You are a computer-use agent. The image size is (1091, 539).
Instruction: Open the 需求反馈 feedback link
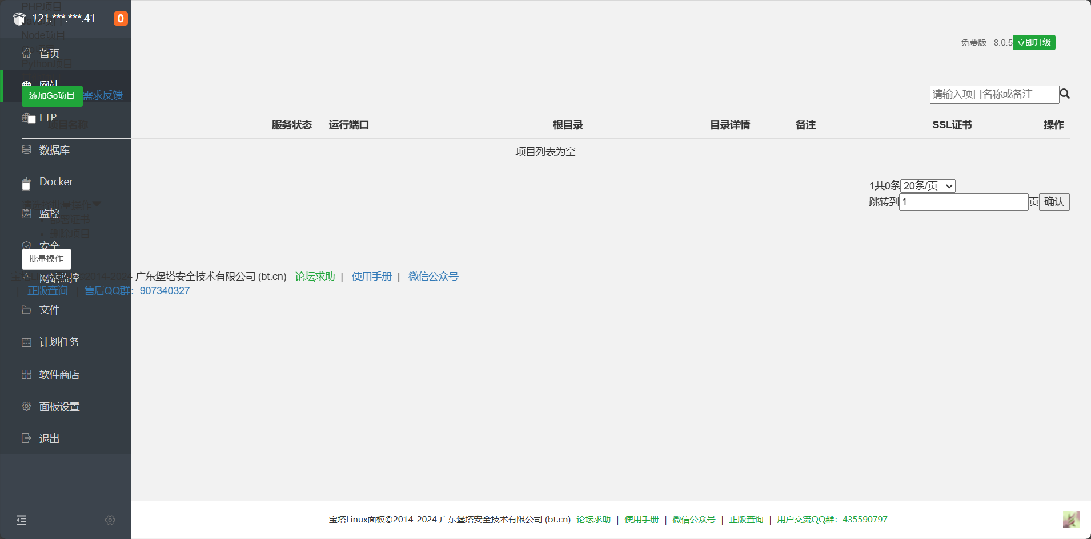tap(103, 95)
